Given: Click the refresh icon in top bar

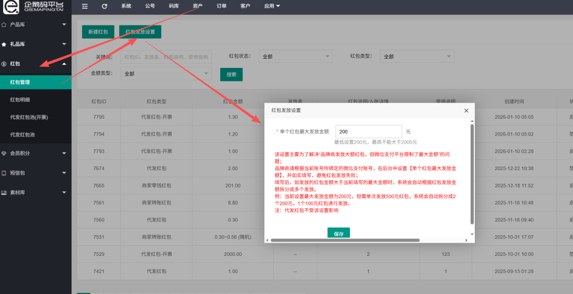Looking at the screenshot, I should pyautogui.click(x=105, y=6).
